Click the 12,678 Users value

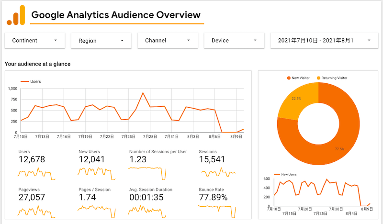click(32, 159)
